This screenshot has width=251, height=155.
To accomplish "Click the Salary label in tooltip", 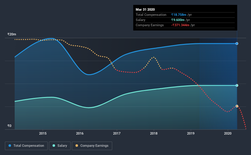I will coord(140,20).
